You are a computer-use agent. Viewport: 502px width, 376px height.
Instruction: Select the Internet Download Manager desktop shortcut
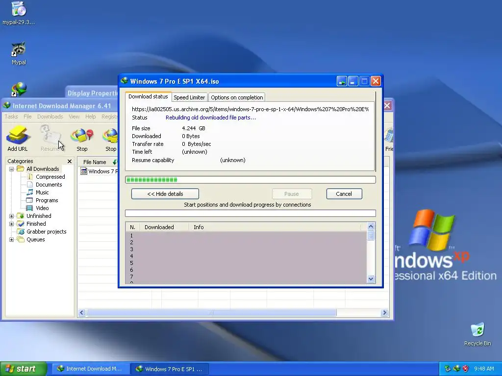pos(19,90)
